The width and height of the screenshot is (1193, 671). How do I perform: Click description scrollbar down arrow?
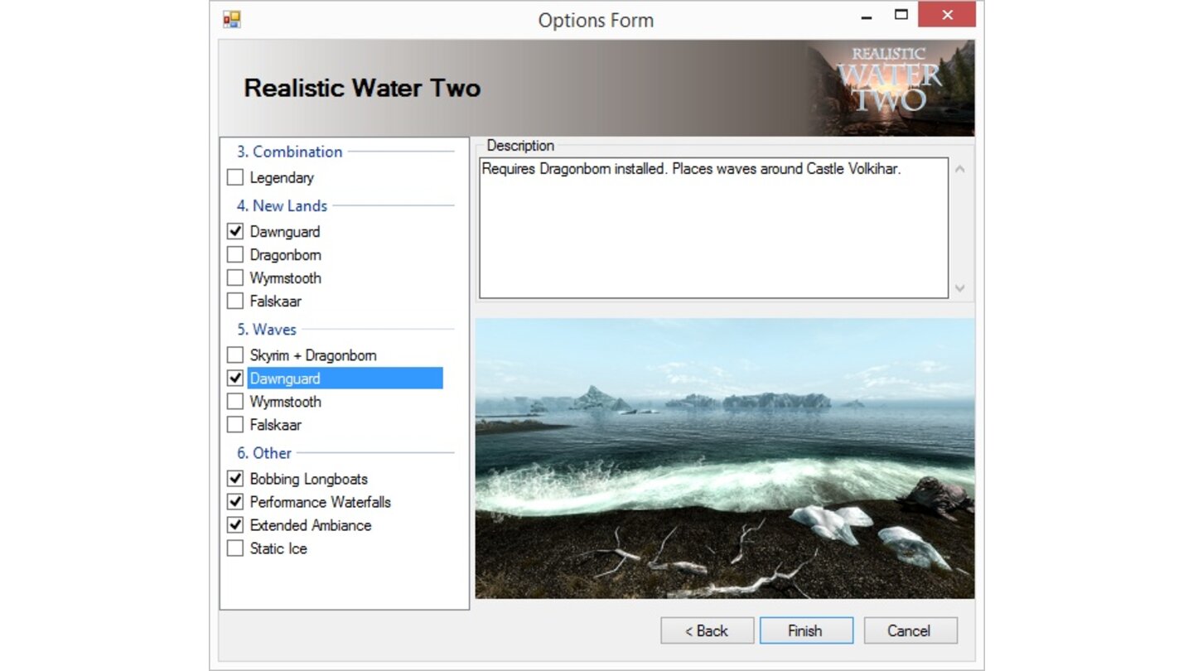960,288
